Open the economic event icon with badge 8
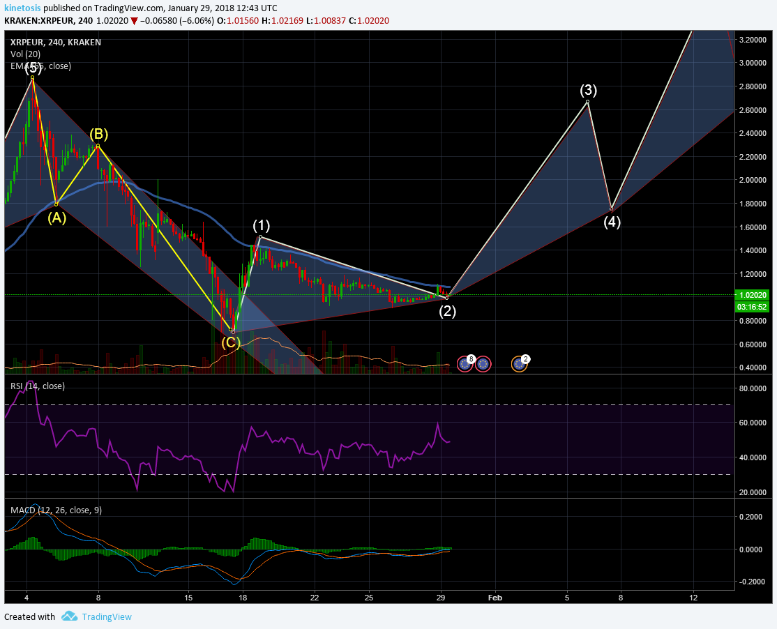Image resolution: width=777 pixels, height=629 pixels. pyautogui.click(x=465, y=364)
